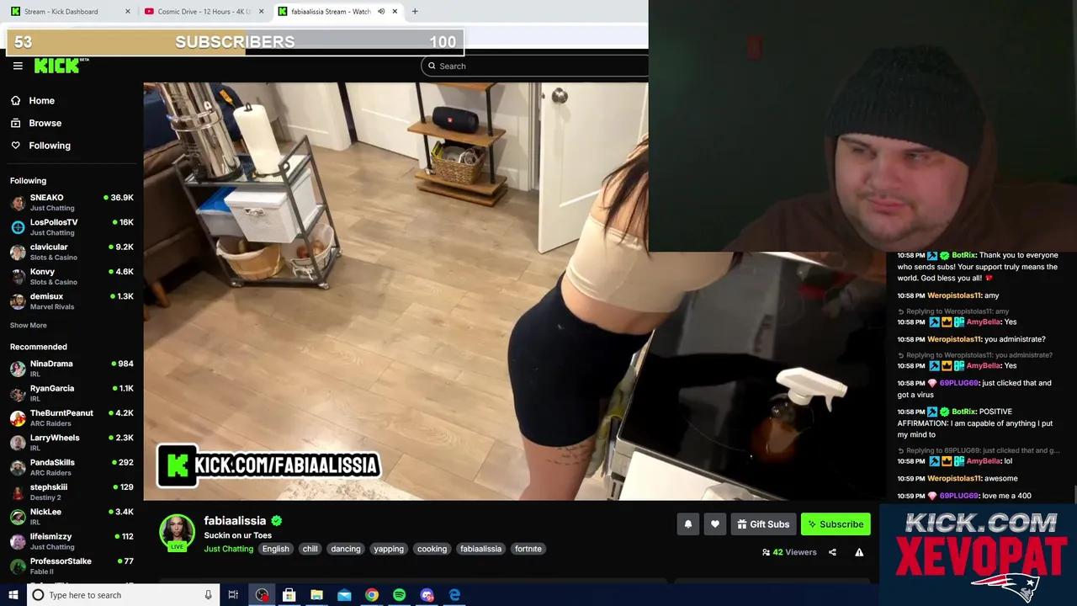Open File Explorer from the taskbar
This screenshot has width=1077, height=606.
click(x=316, y=595)
